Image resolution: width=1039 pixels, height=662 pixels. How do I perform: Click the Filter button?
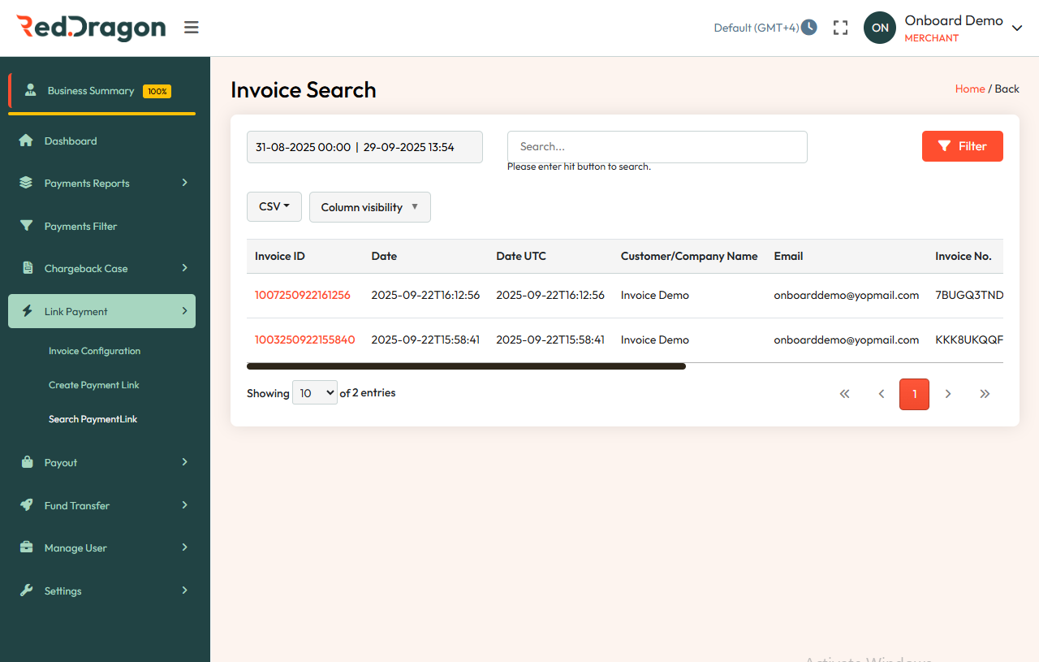point(962,146)
